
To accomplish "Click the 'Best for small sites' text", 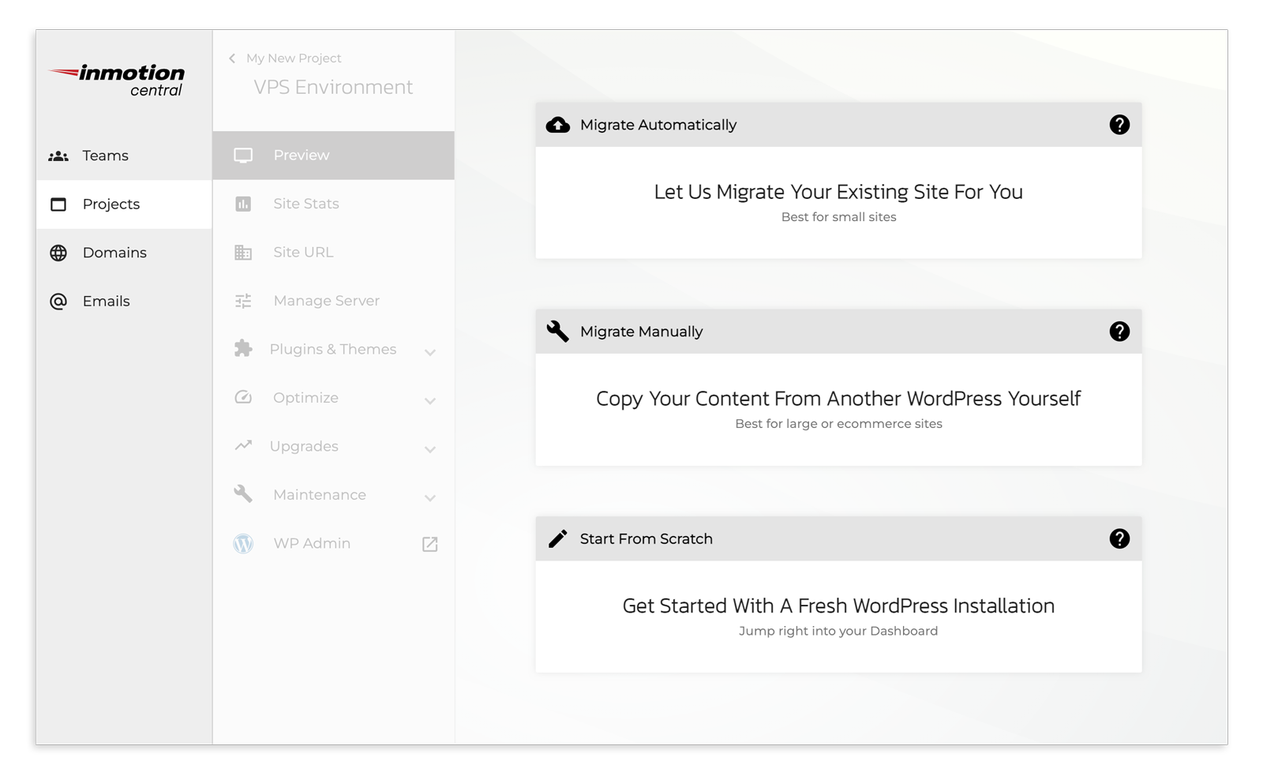I will pyautogui.click(x=838, y=217).
